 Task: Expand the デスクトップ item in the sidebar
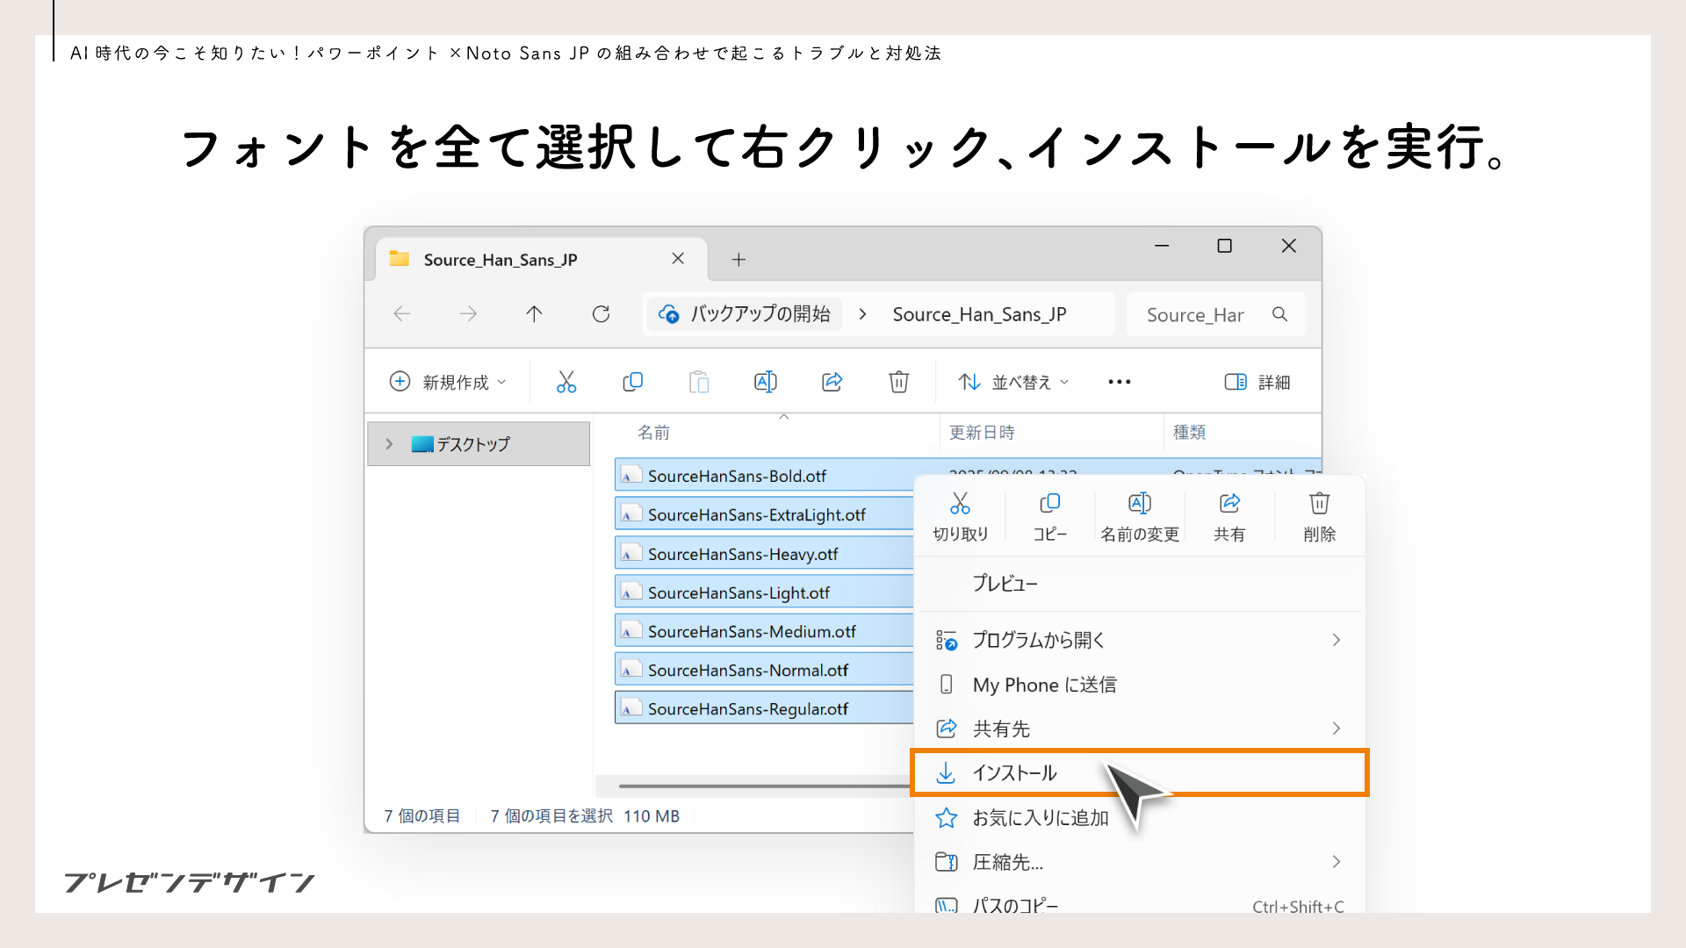(x=389, y=443)
